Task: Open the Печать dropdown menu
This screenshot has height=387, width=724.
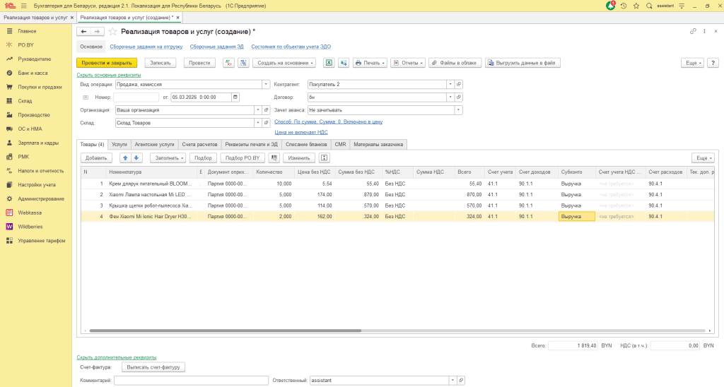Action: tap(370, 63)
